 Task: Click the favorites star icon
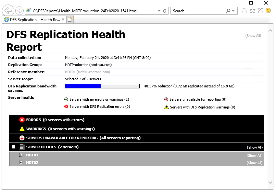(252, 10)
